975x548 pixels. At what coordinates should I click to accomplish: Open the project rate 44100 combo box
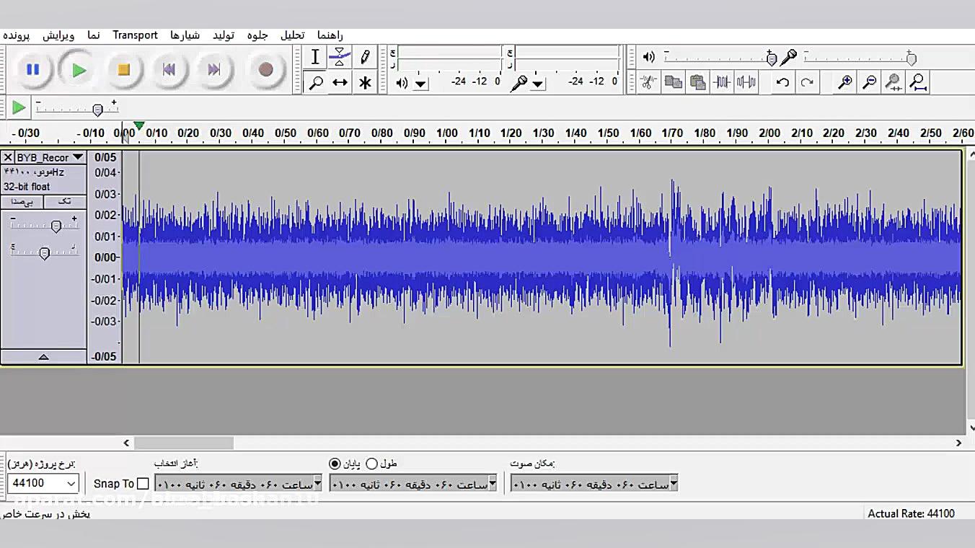pos(43,483)
